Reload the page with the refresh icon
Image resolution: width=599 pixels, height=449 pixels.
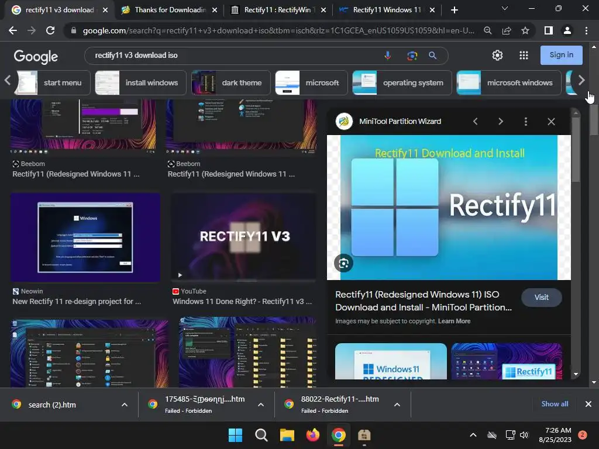[x=50, y=30]
